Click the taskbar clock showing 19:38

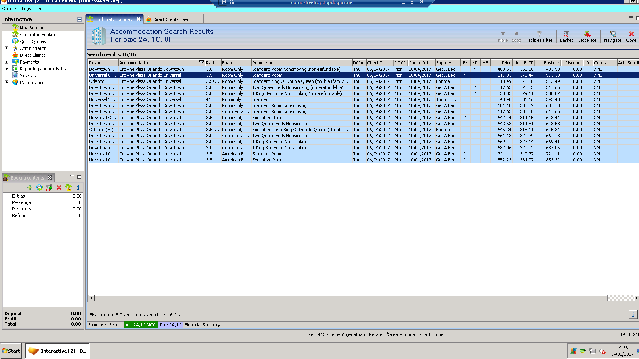click(x=622, y=348)
